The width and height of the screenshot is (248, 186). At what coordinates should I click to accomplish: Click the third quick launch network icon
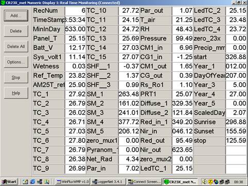coord(40,182)
